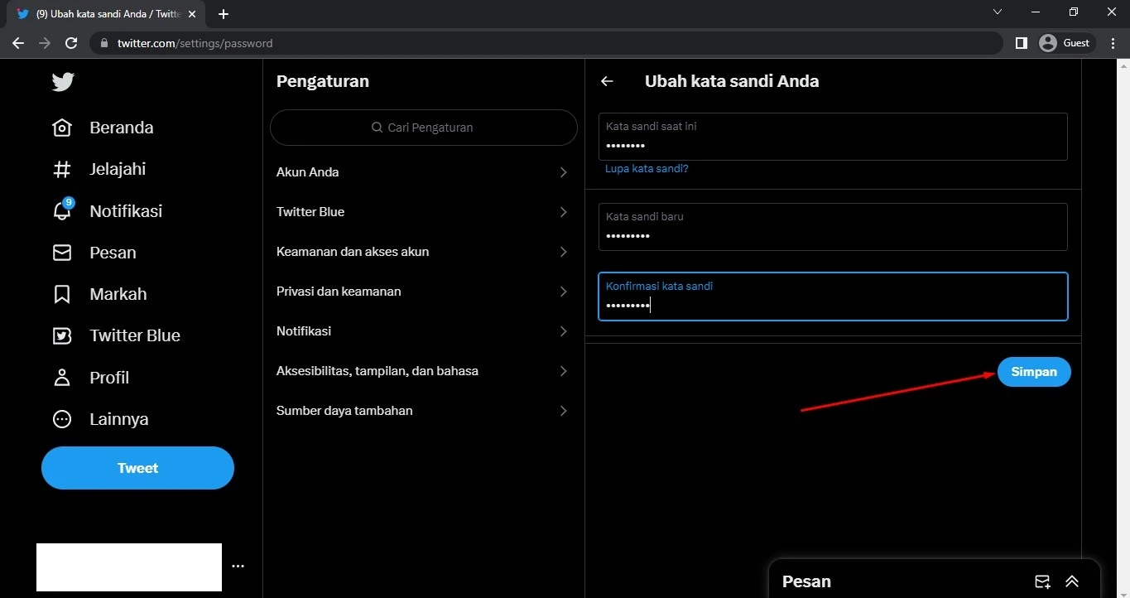Focus Konfirmasi kata sandi field
This screenshot has height=598, width=1130.
pos(833,297)
